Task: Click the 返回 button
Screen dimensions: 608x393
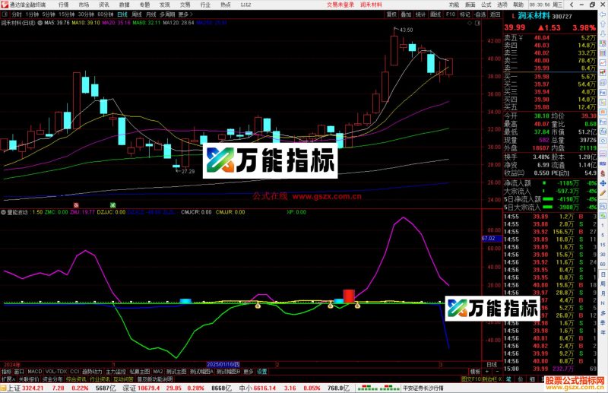Action: click(496, 14)
